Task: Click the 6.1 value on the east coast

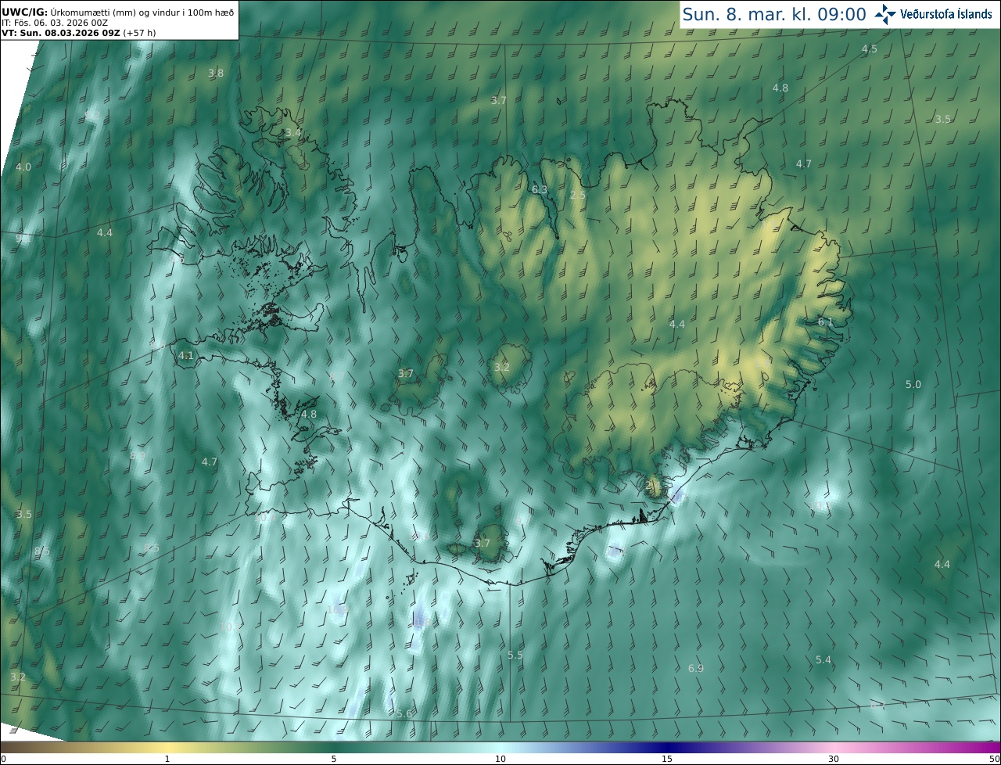Action: coord(826,321)
